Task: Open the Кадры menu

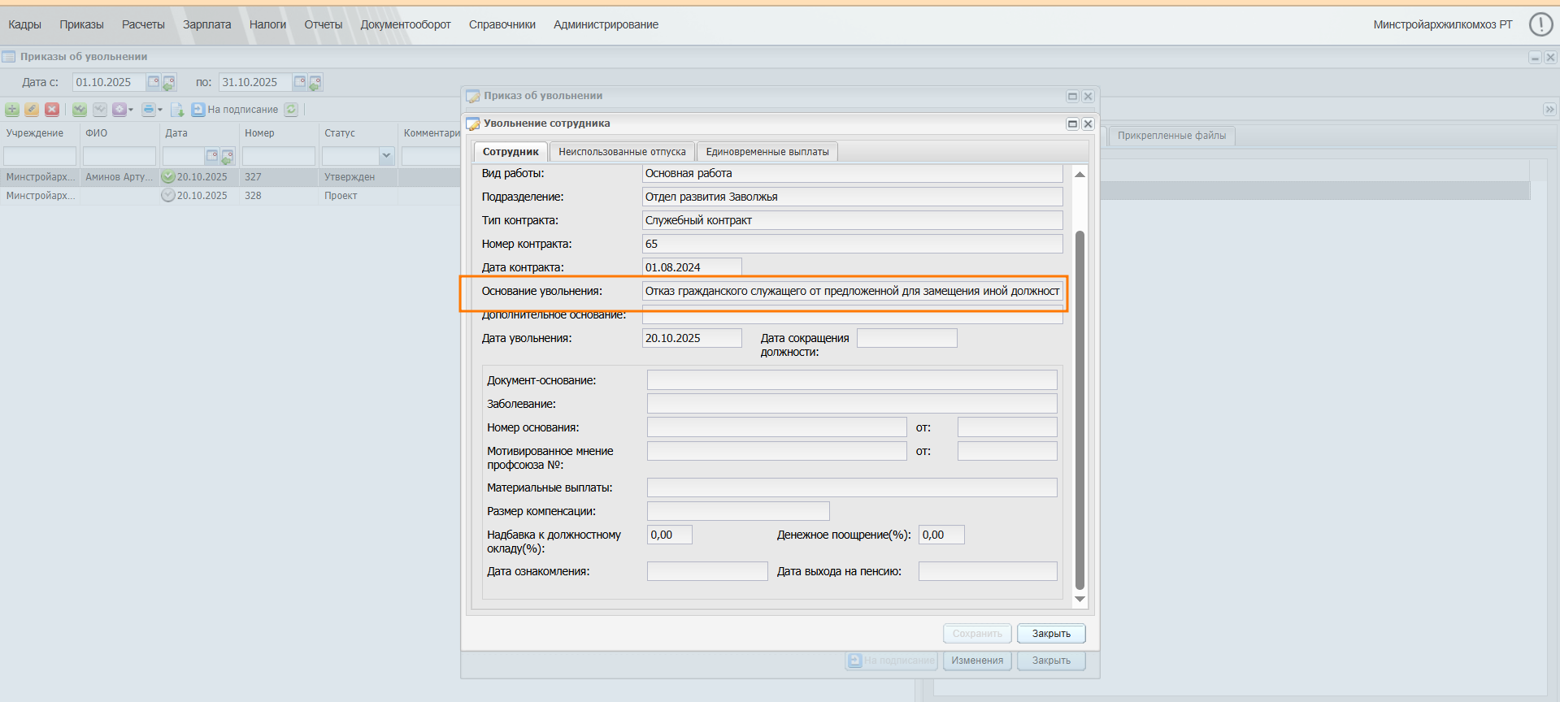Action: pos(24,24)
